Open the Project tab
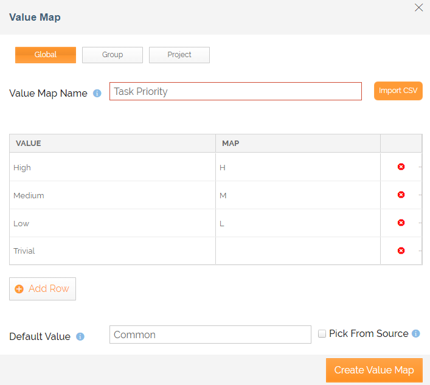 click(x=179, y=55)
